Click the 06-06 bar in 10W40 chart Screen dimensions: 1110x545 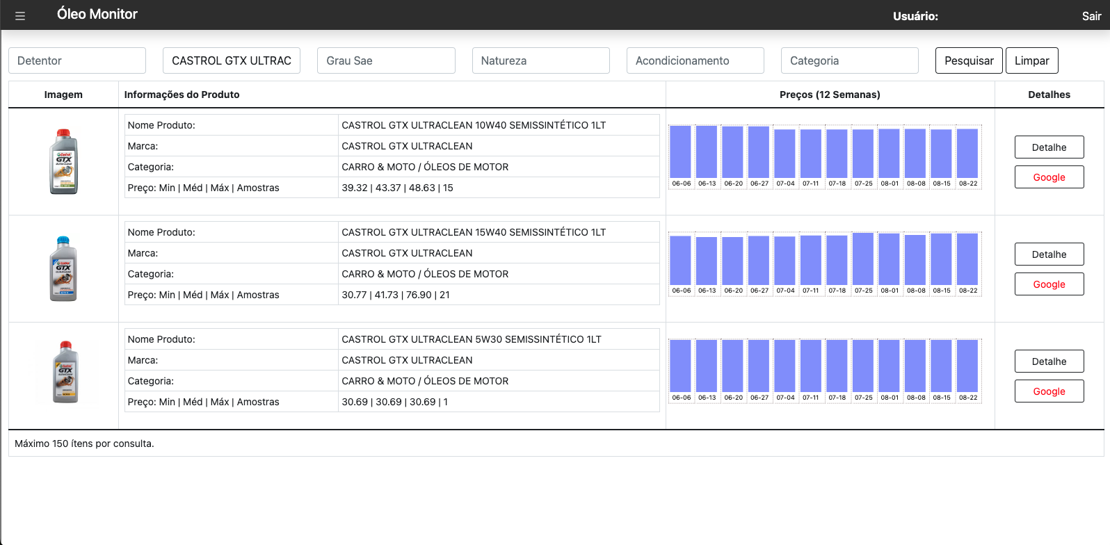[x=681, y=152]
